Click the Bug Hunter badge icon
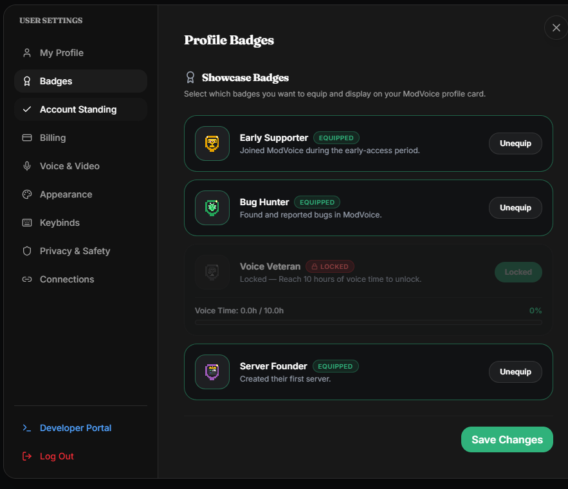The image size is (568, 489). coord(212,208)
